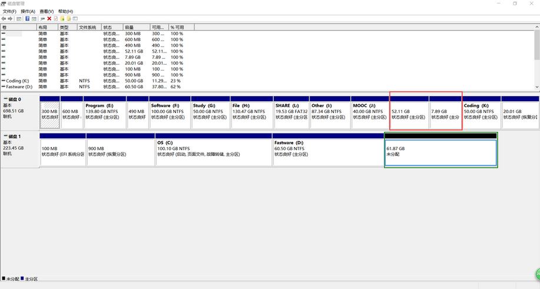Click the volume list scrollbar down arrow

pyautogui.click(x=536, y=87)
